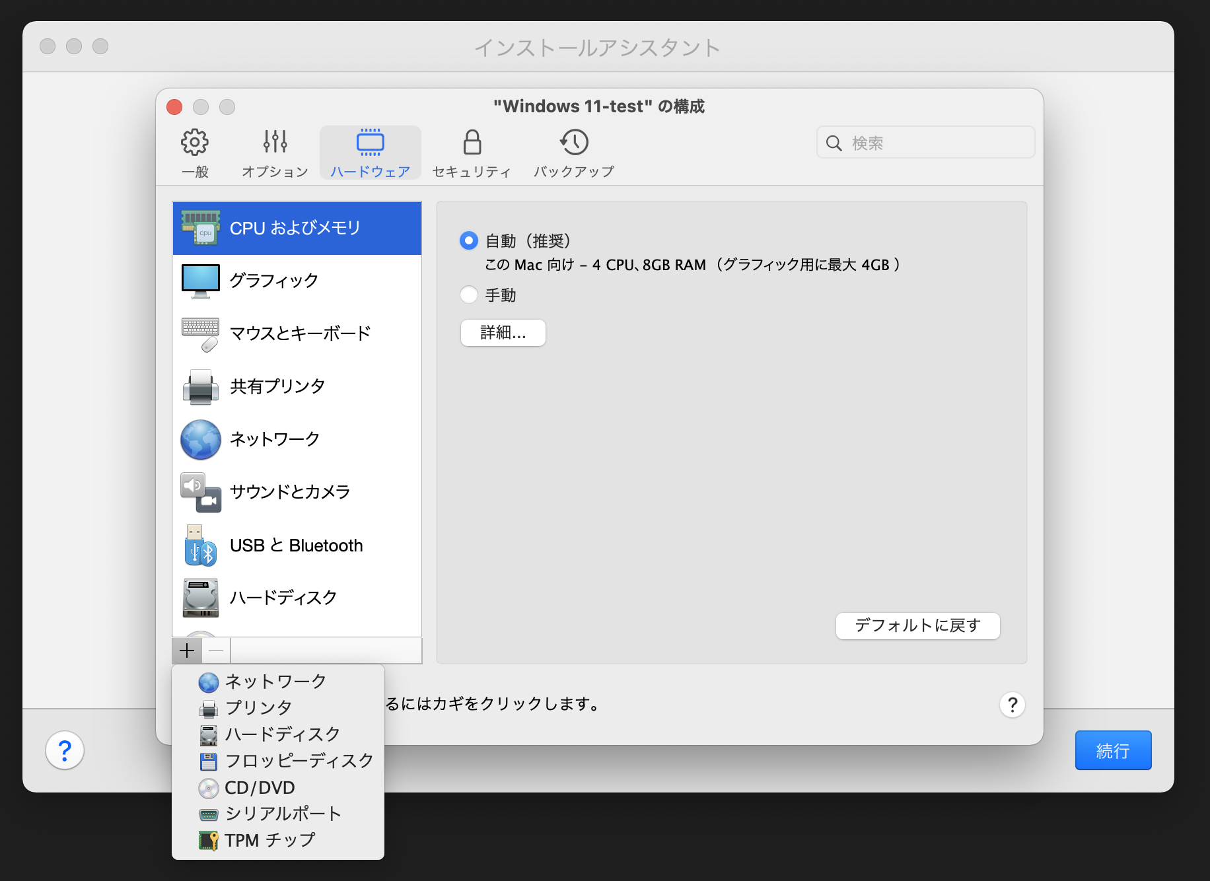This screenshot has height=881, width=1210.
Task: Open the add hardware plus menu
Action: (x=186, y=651)
